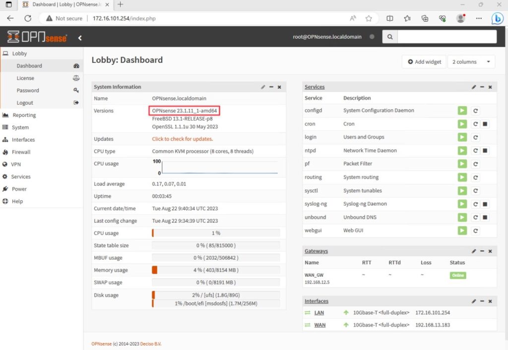
Task: Open the Gateways widget title link
Action: 316,251
